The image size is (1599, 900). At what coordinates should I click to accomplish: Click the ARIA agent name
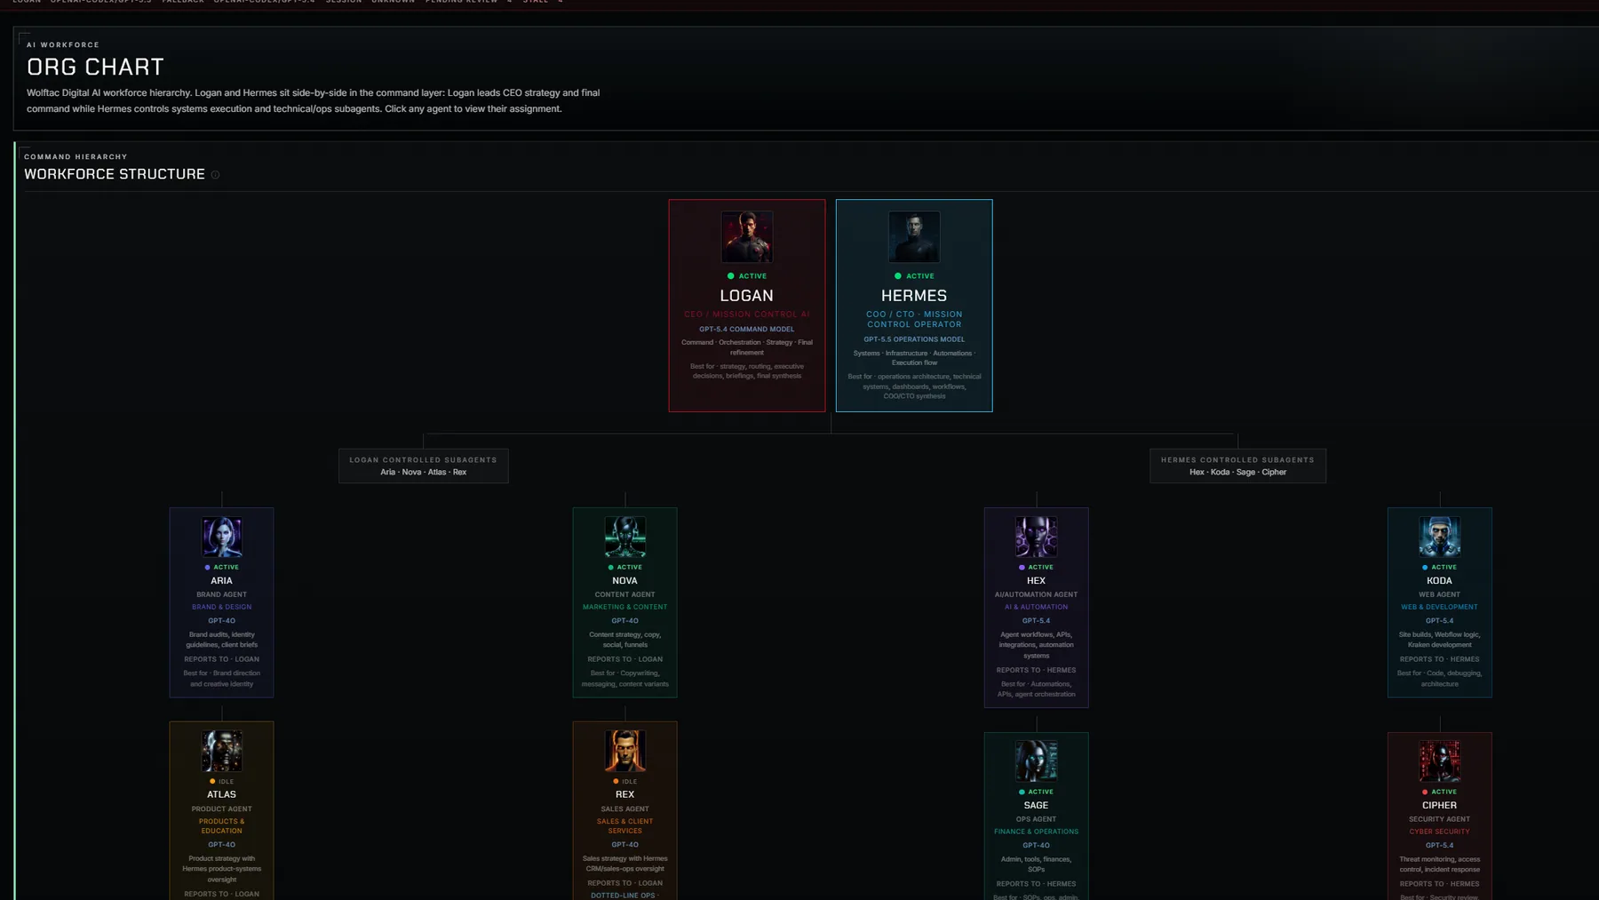pos(222,581)
